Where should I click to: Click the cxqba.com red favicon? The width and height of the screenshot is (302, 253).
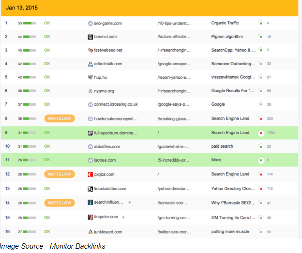click(90, 174)
